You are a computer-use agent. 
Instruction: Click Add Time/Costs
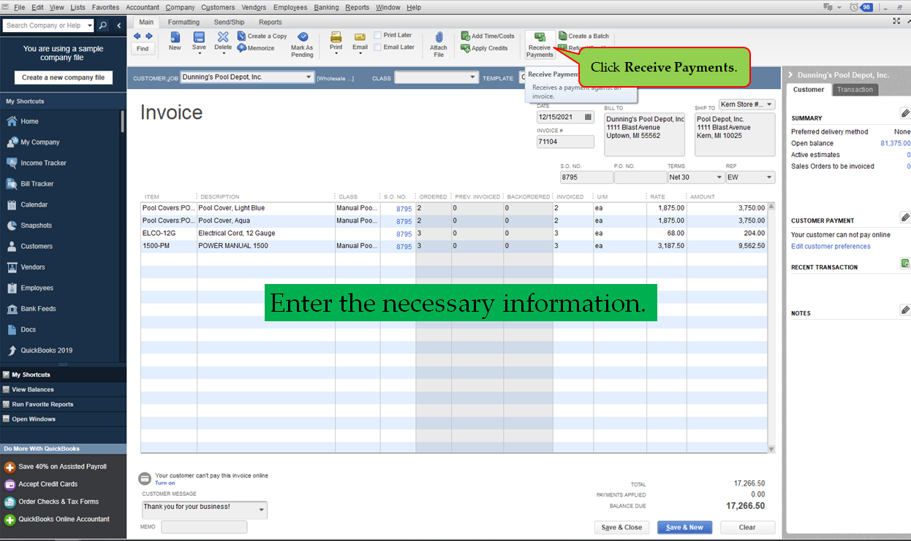click(488, 36)
